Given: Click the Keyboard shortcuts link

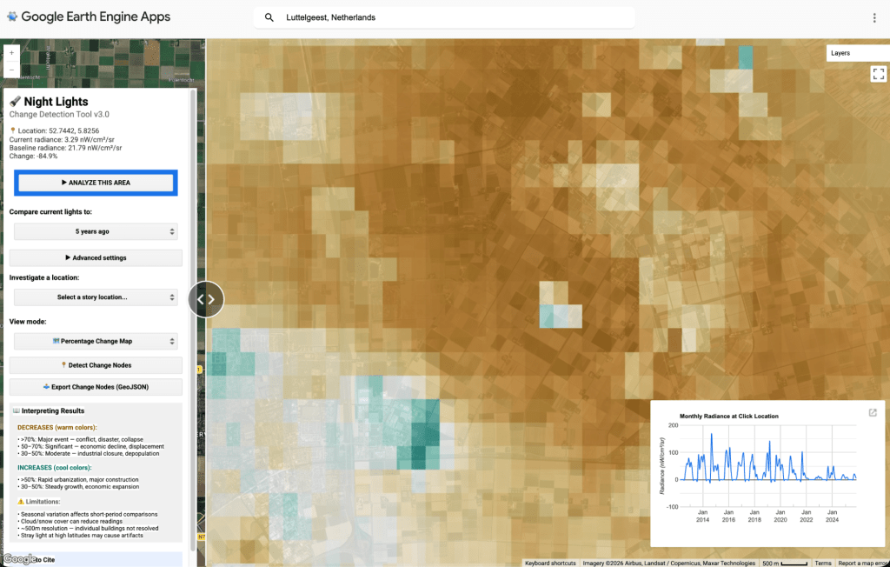Looking at the screenshot, I should (550, 563).
